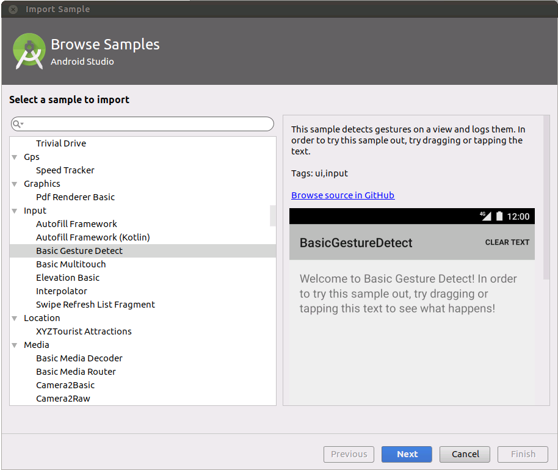
Task: Cancel the import sample wizard
Action: click(465, 454)
